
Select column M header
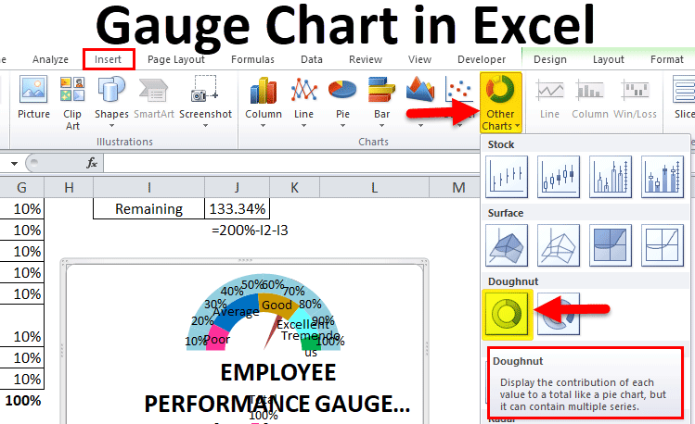pyautogui.click(x=455, y=187)
